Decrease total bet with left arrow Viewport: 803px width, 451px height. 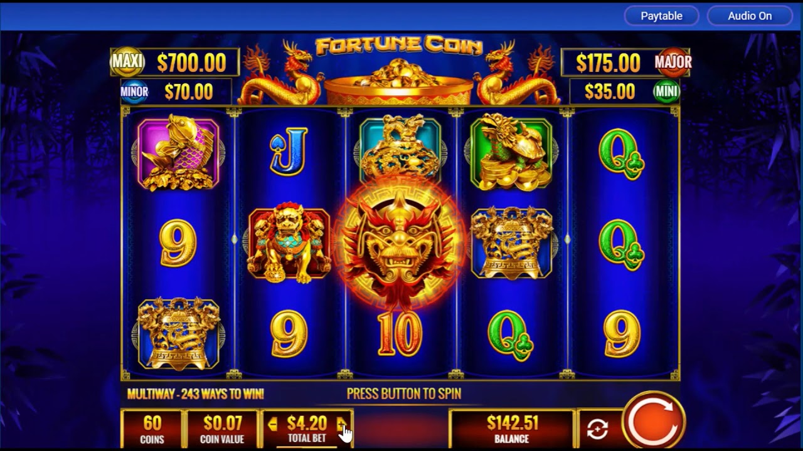[272, 424]
